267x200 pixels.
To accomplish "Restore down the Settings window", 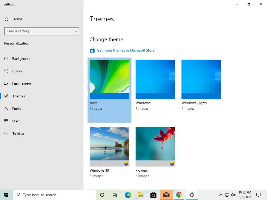I will pos(249,4).
